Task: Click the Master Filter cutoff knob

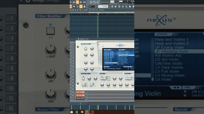Action: click(89, 78)
